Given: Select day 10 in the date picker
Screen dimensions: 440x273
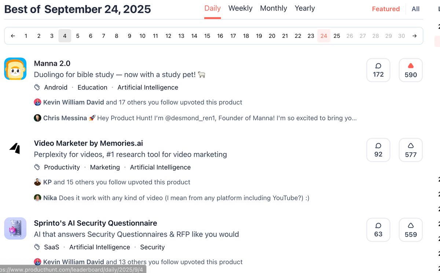Looking at the screenshot, I should (x=142, y=36).
